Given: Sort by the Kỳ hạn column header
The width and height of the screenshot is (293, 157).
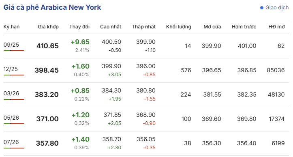Looking at the screenshot, I should [x=11, y=27].
